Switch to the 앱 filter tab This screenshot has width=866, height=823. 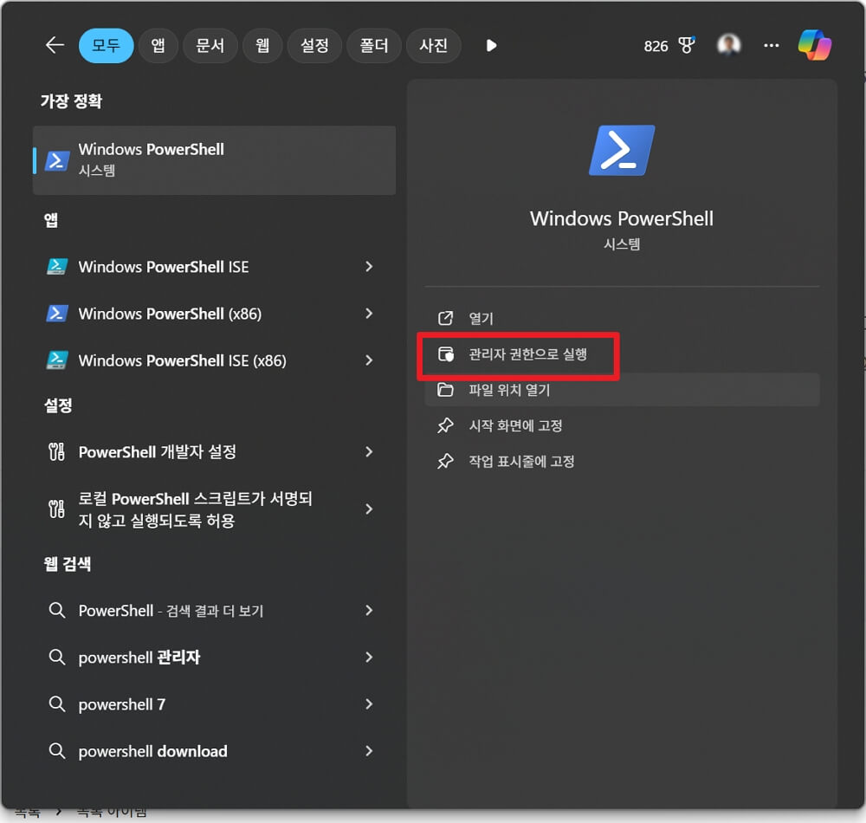[158, 46]
